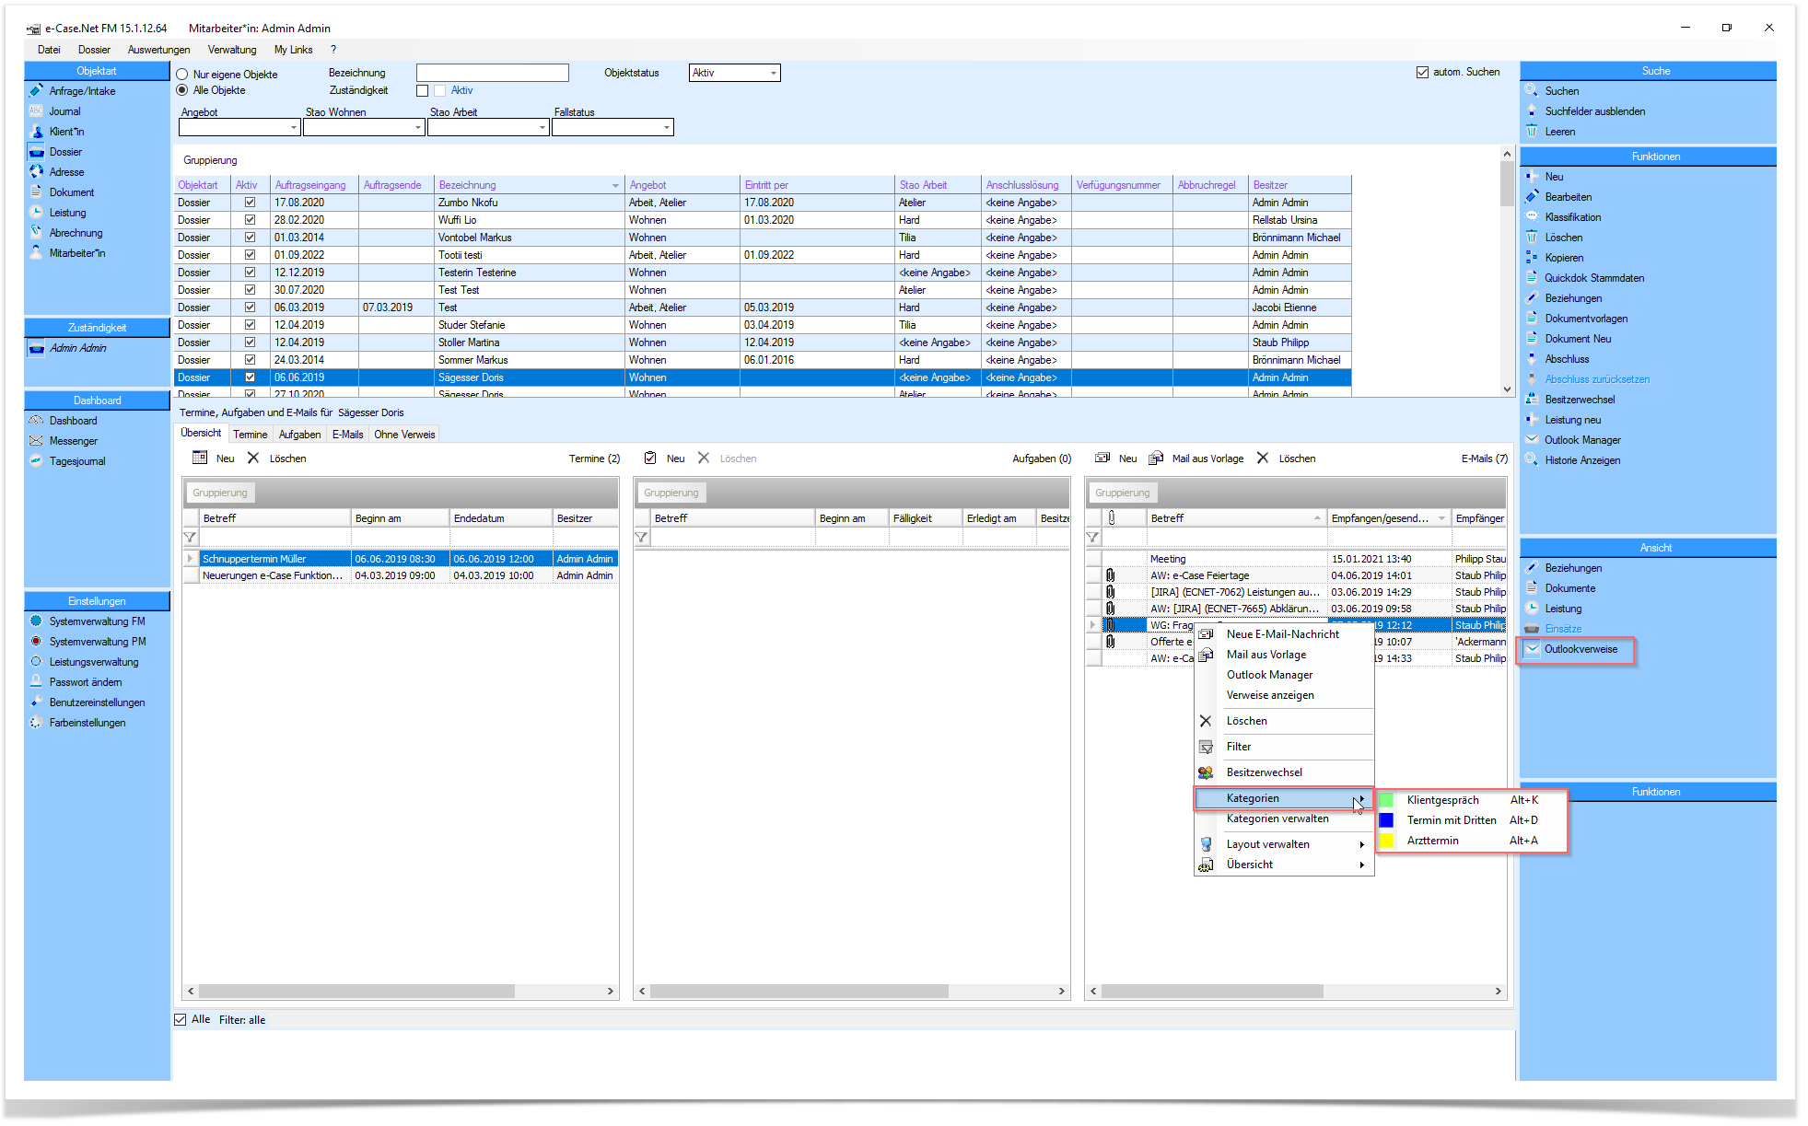The height and width of the screenshot is (1126, 1808).
Task: Click Leistung neu in Funktionen
Action: coord(1572,420)
